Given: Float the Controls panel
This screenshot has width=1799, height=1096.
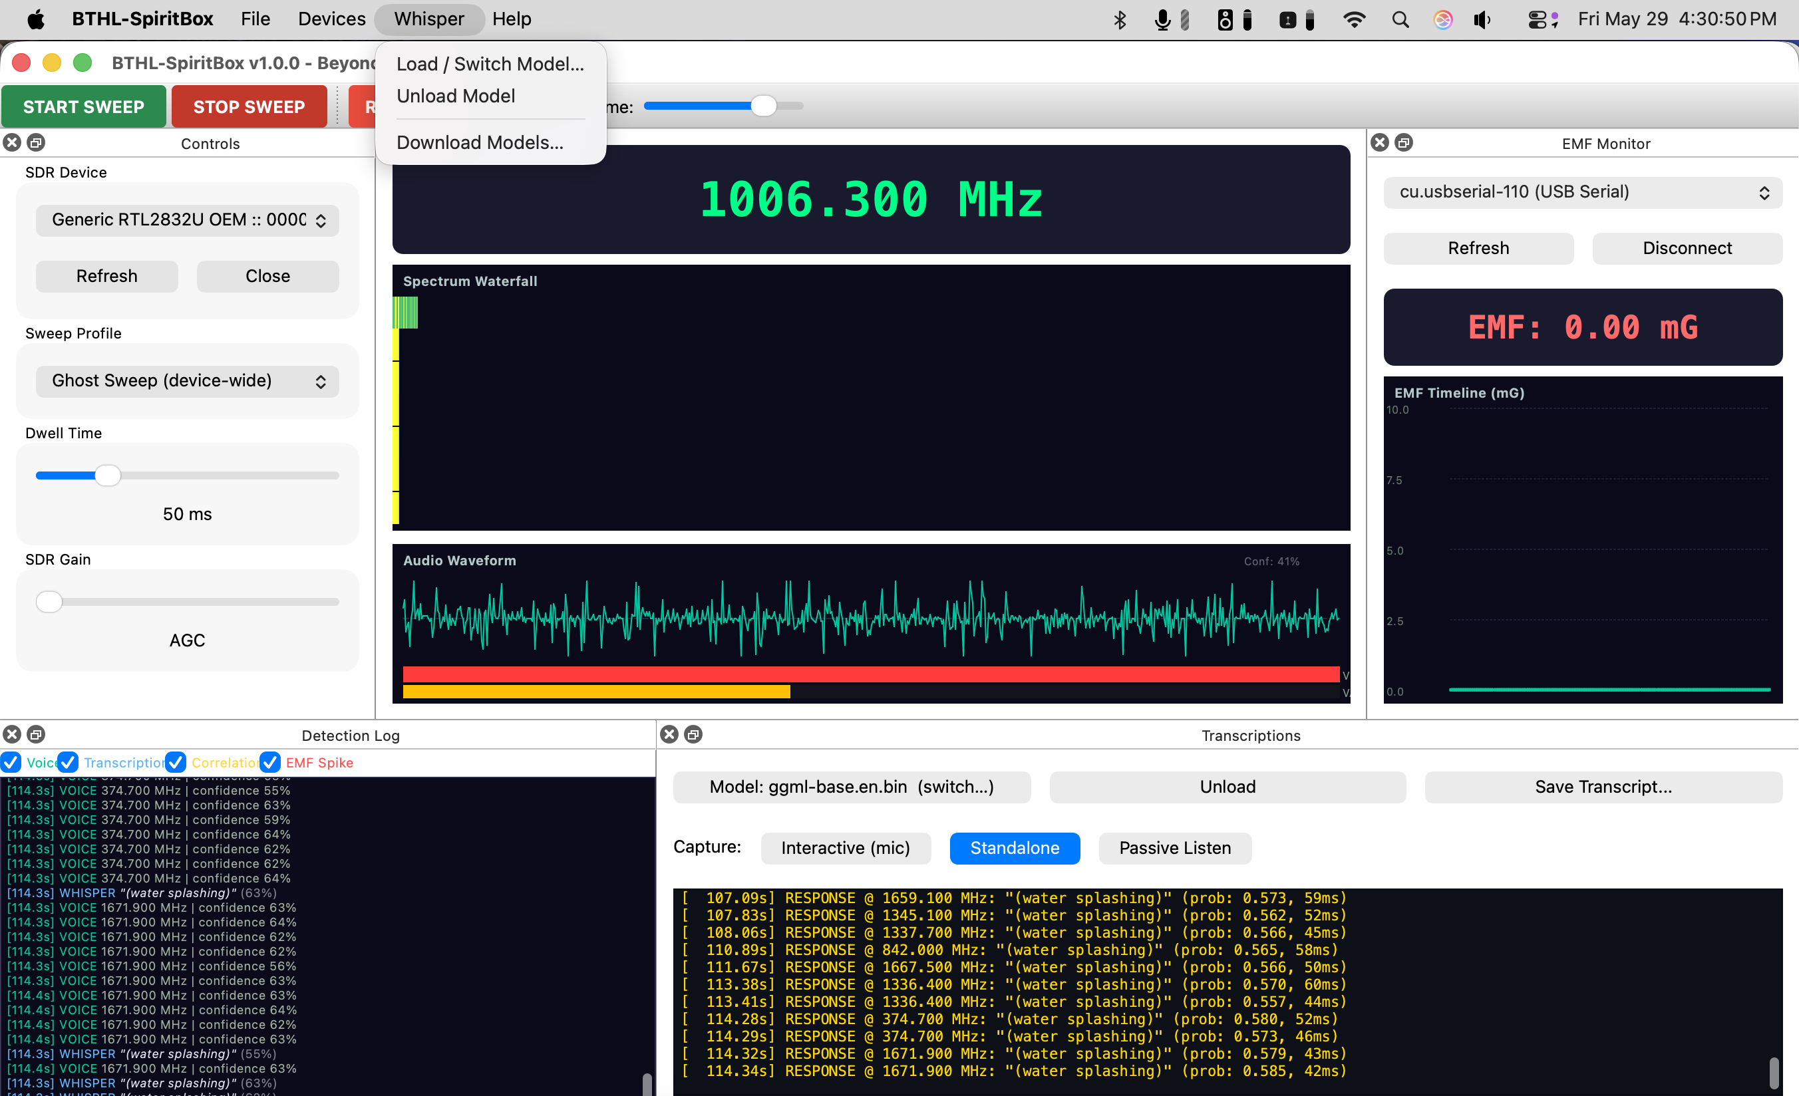Looking at the screenshot, I should [x=36, y=142].
